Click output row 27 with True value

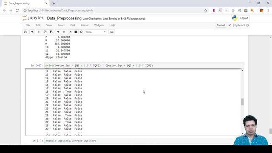pyautogui.click(x=64, y=122)
